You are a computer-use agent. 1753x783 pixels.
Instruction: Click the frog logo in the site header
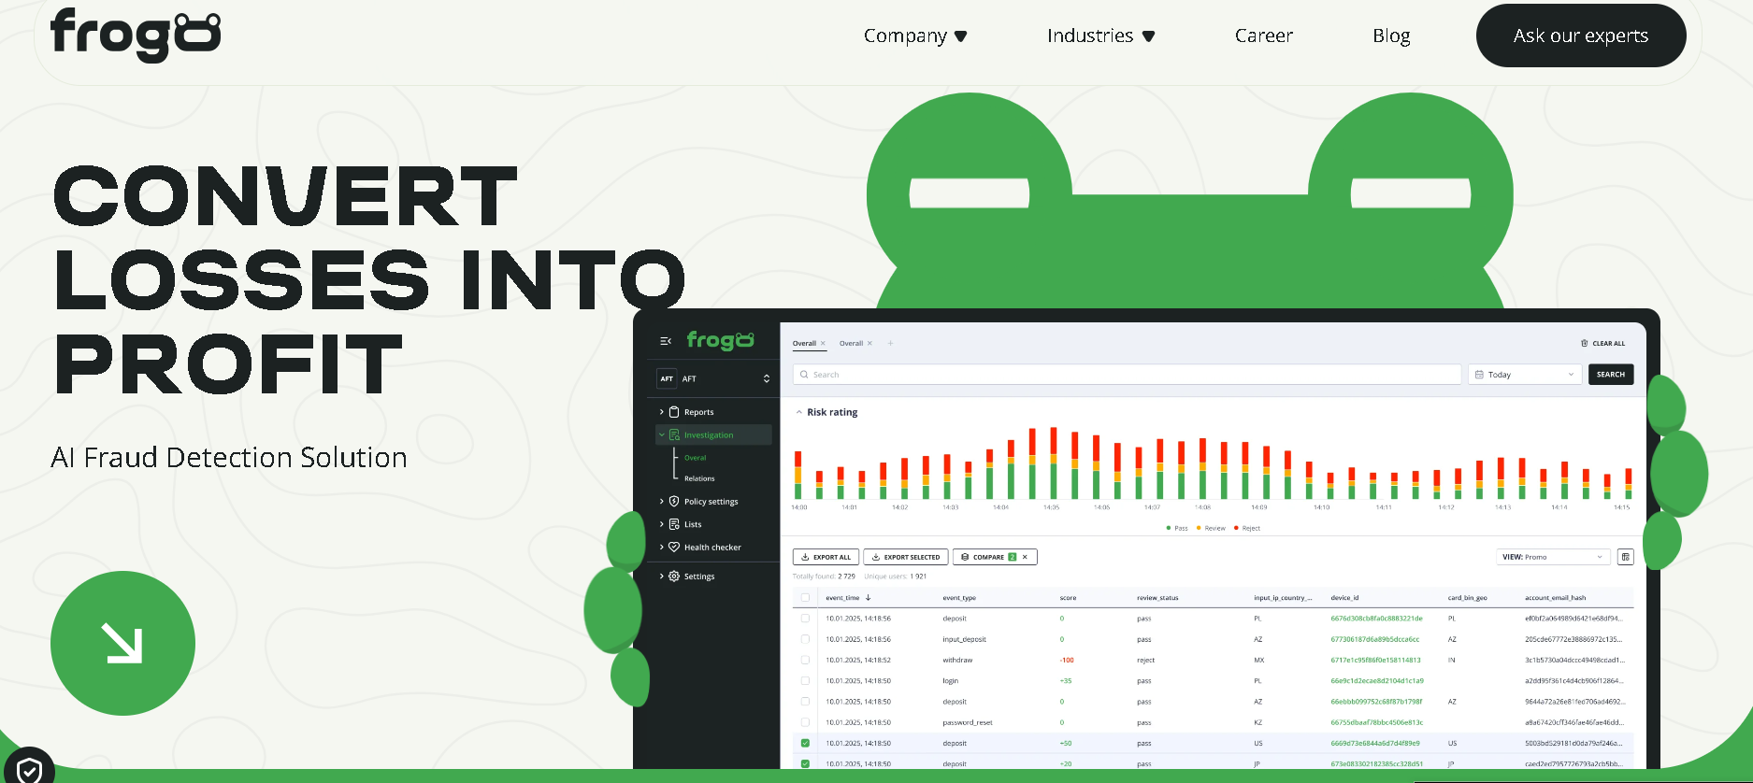click(x=136, y=35)
